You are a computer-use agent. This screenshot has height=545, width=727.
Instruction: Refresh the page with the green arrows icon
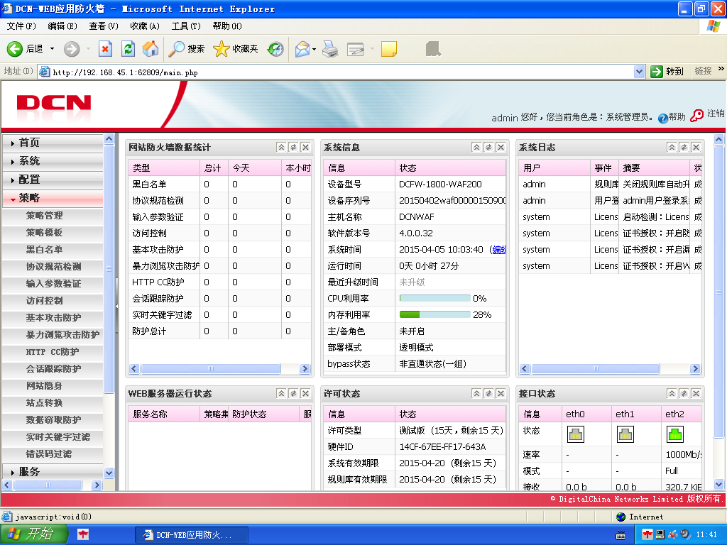pos(128,49)
